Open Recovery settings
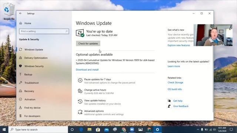Viewport: 237px width, 133px height. 29,91
